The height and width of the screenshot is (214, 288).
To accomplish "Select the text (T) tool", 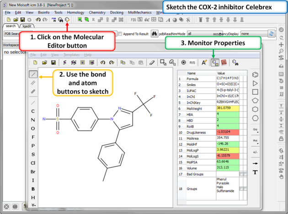I will point(255,172).
